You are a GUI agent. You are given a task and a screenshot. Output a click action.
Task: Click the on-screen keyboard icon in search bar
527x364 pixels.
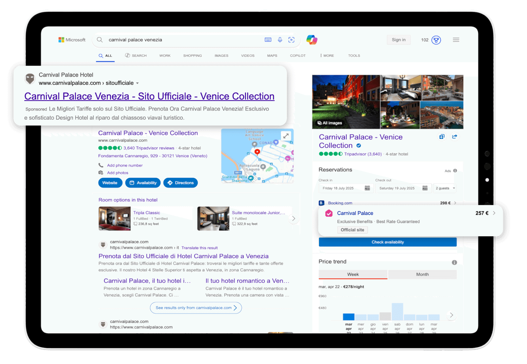click(x=268, y=40)
